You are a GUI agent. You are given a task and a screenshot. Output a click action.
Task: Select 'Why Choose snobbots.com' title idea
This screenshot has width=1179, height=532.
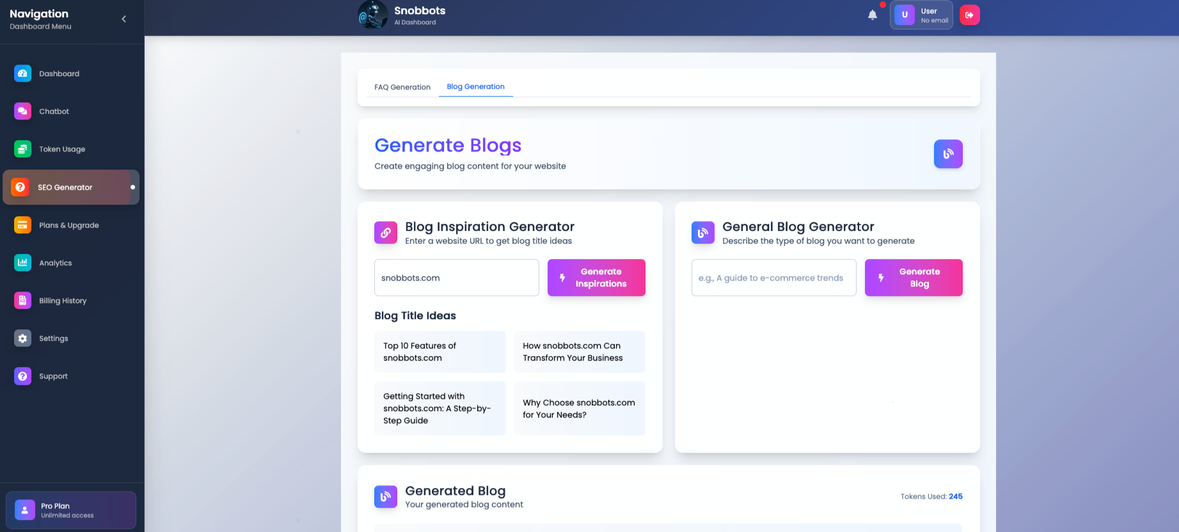tap(579, 409)
